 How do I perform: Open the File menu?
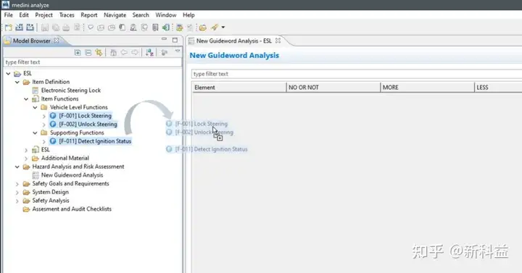tap(8, 15)
